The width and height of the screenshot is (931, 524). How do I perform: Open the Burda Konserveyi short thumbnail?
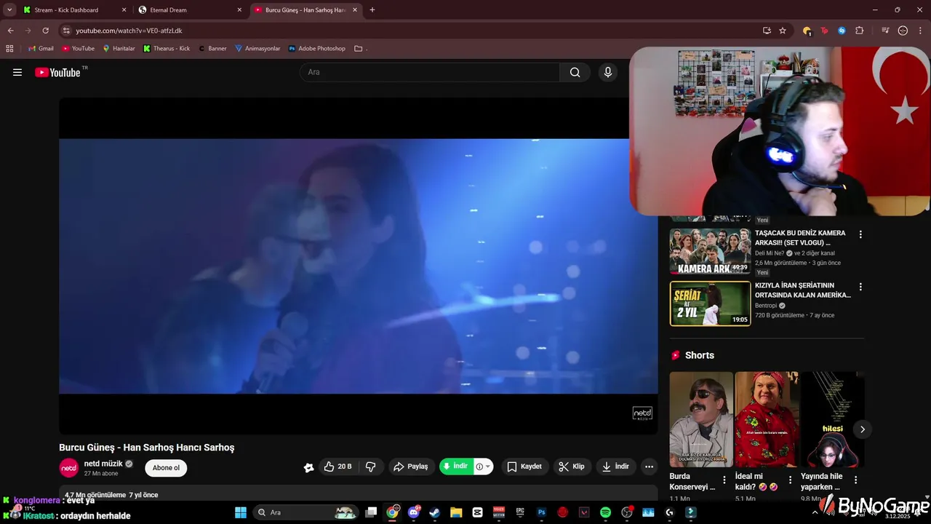pyautogui.click(x=701, y=419)
